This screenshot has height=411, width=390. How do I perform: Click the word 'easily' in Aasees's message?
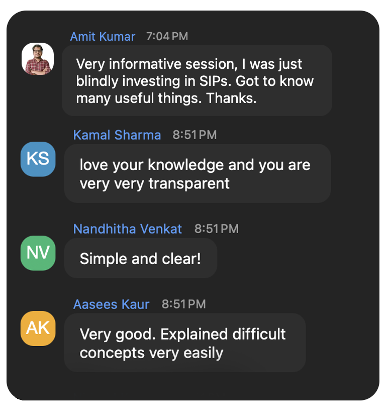point(203,353)
